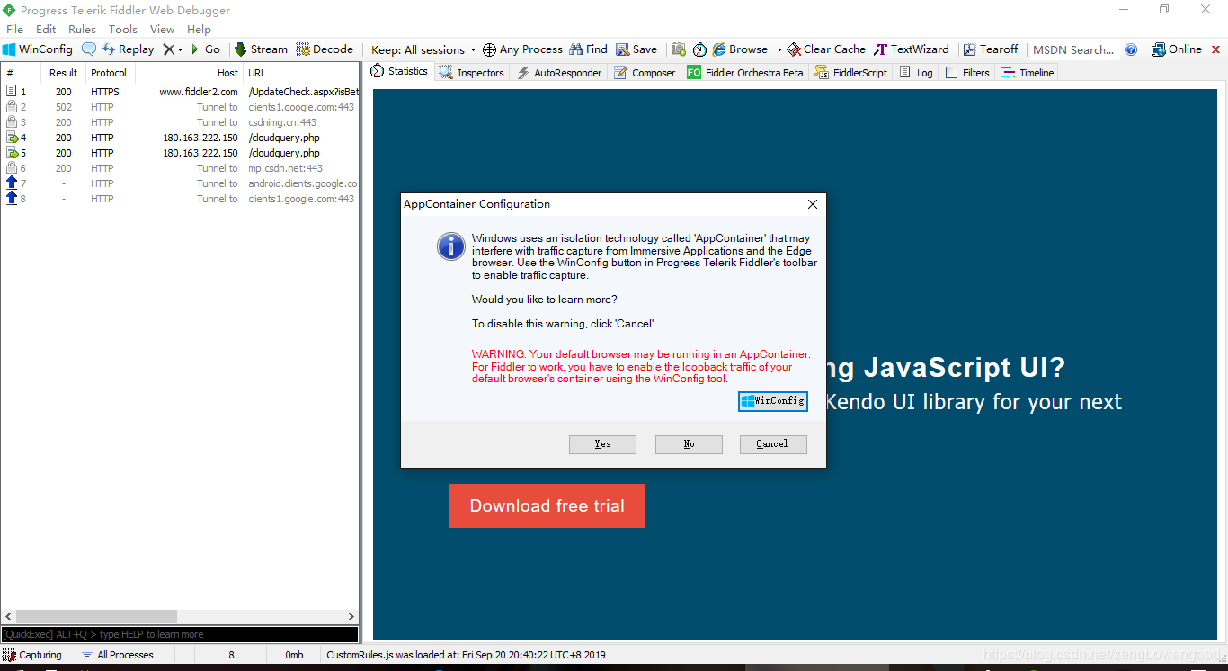Click the Download free trial button

(x=547, y=505)
